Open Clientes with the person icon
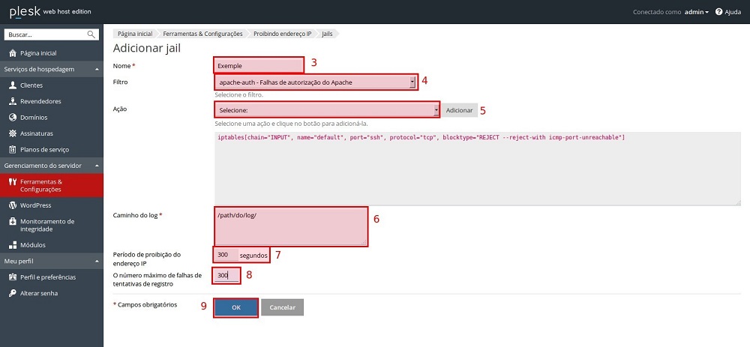750x347 pixels. click(12, 85)
